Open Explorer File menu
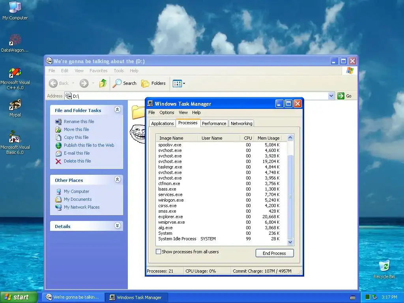Image resolution: width=404 pixels, height=303 pixels. pyautogui.click(x=52, y=71)
